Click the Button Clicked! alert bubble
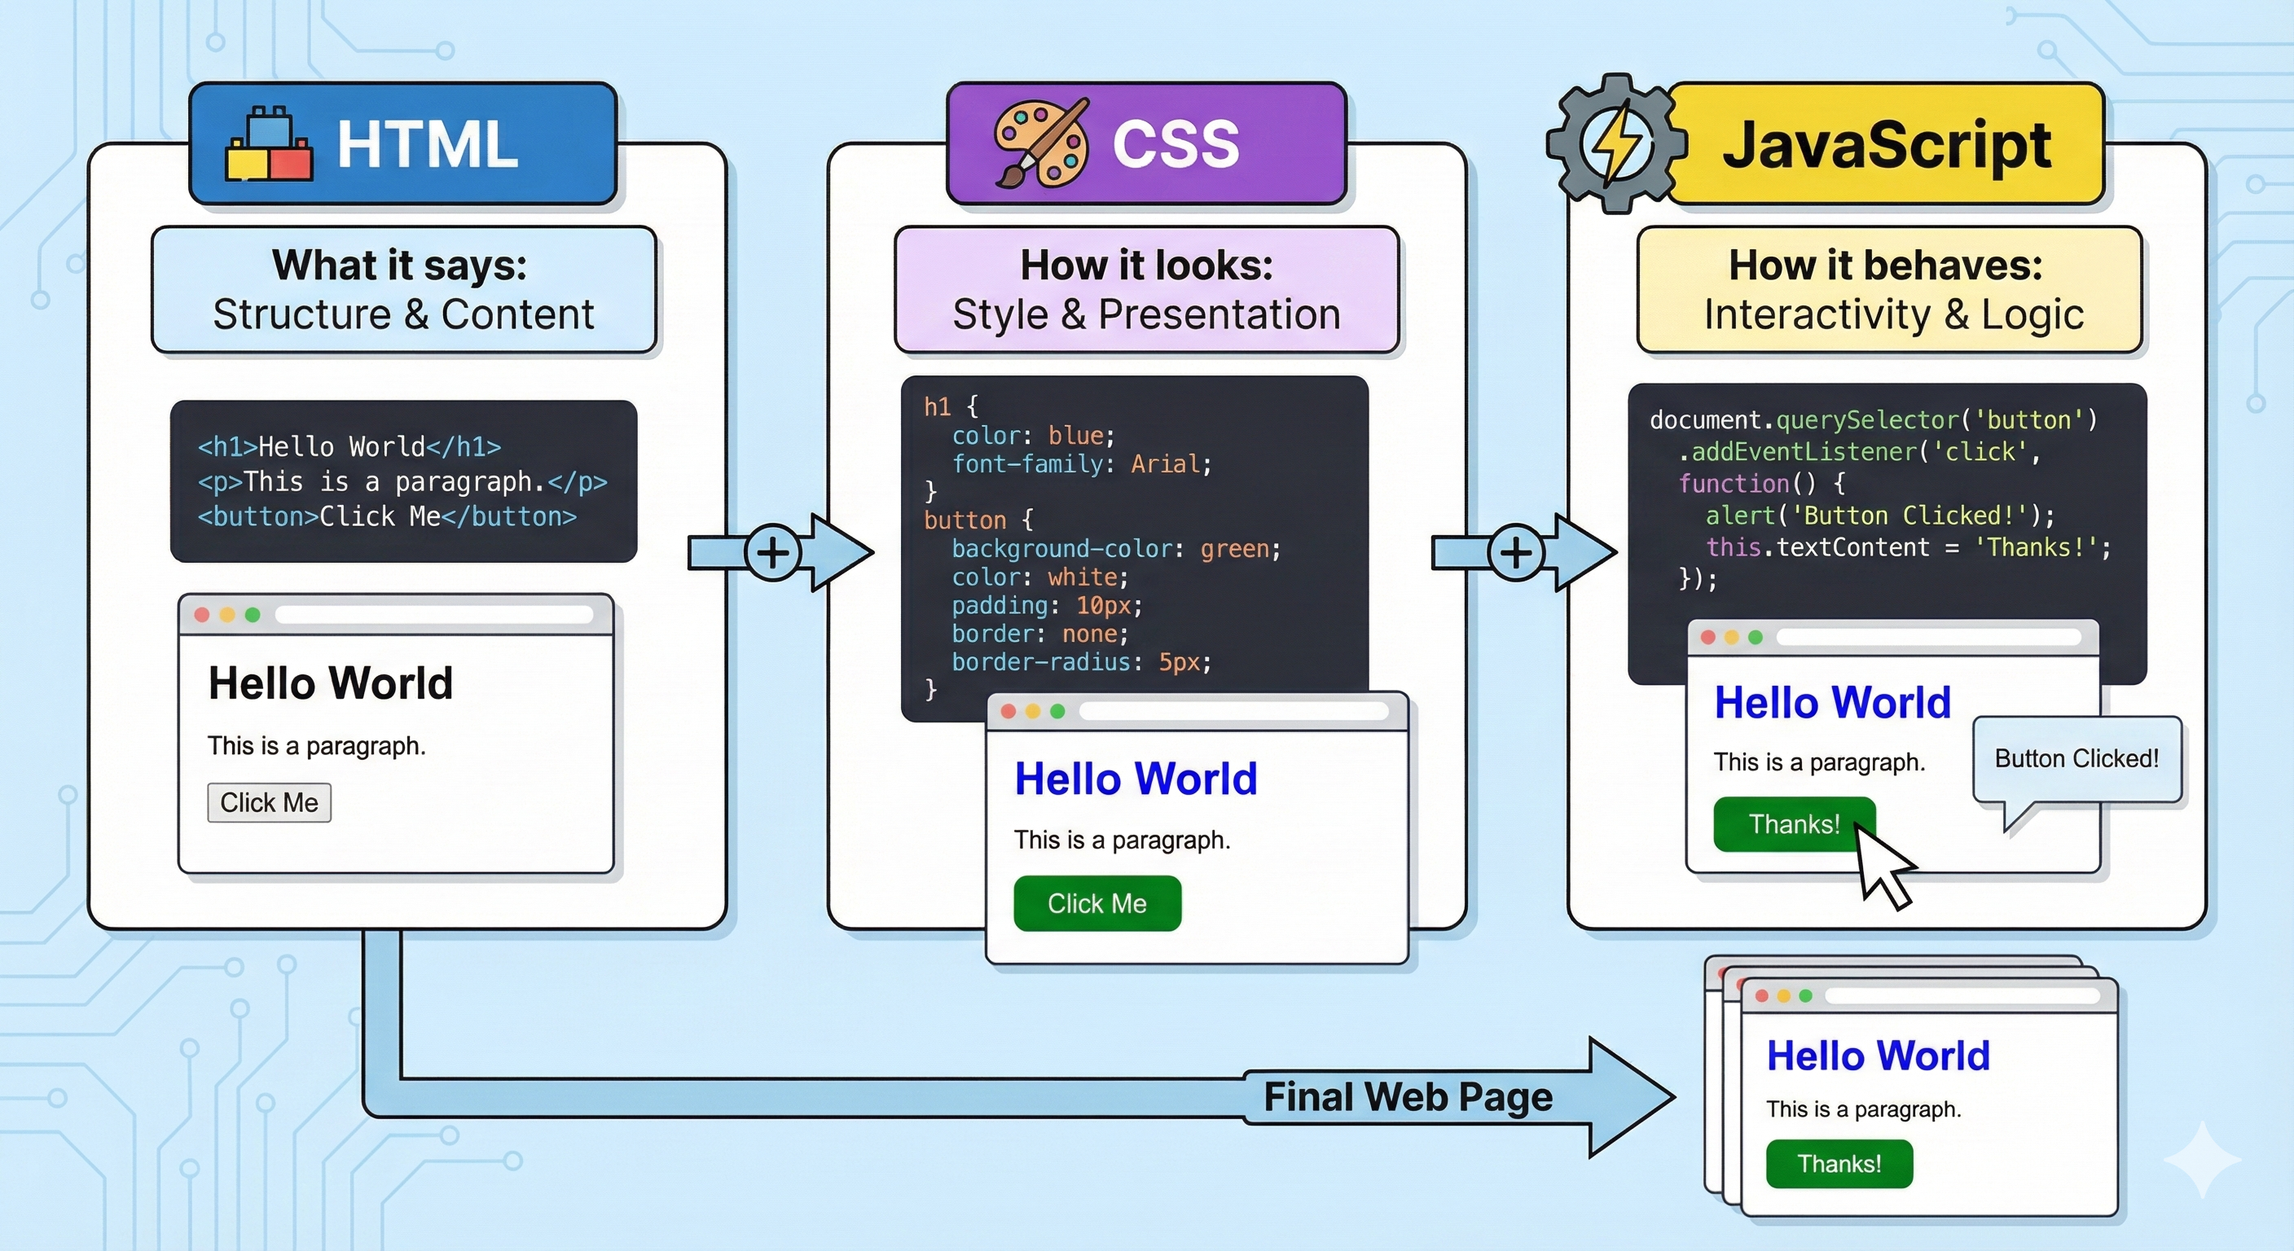The width and height of the screenshot is (2294, 1251). click(x=2076, y=760)
